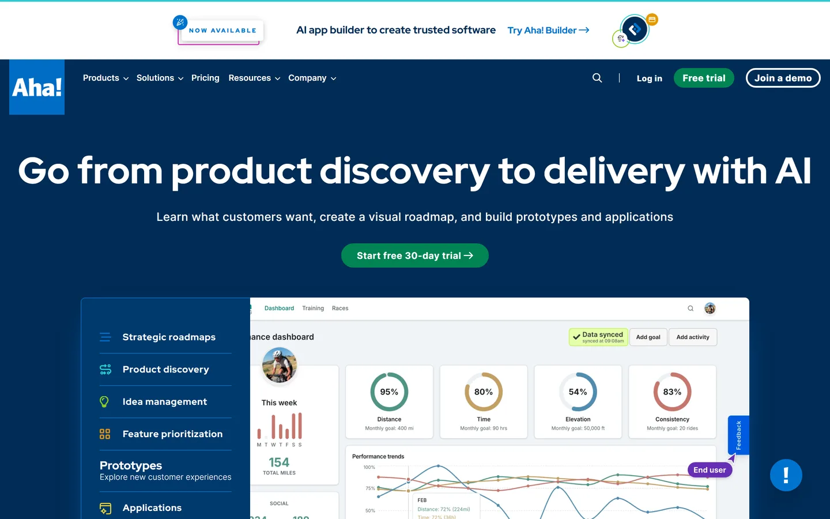Screen dimensions: 830x519
Task: Open the blue exclamation help bubble
Action: pyautogui.click(x=786, y=475)
